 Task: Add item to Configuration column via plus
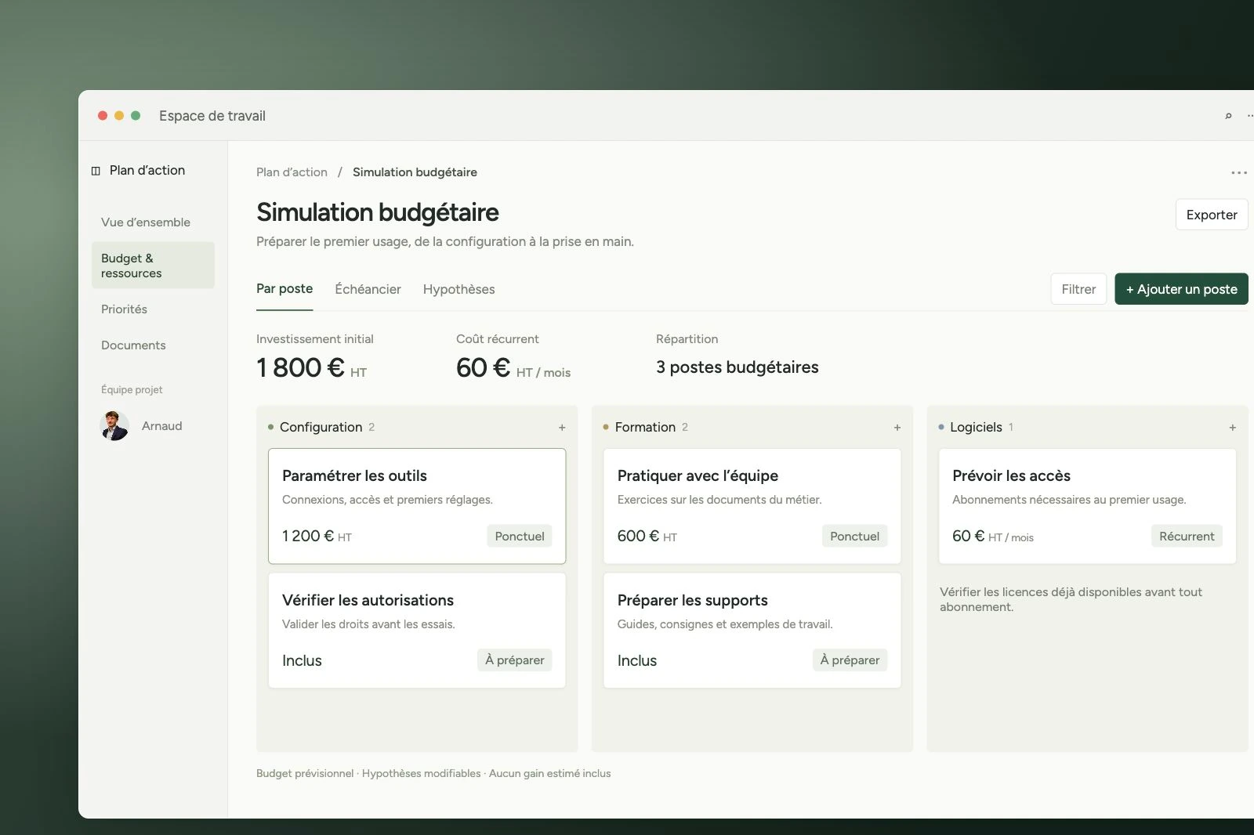pos(562,428)
